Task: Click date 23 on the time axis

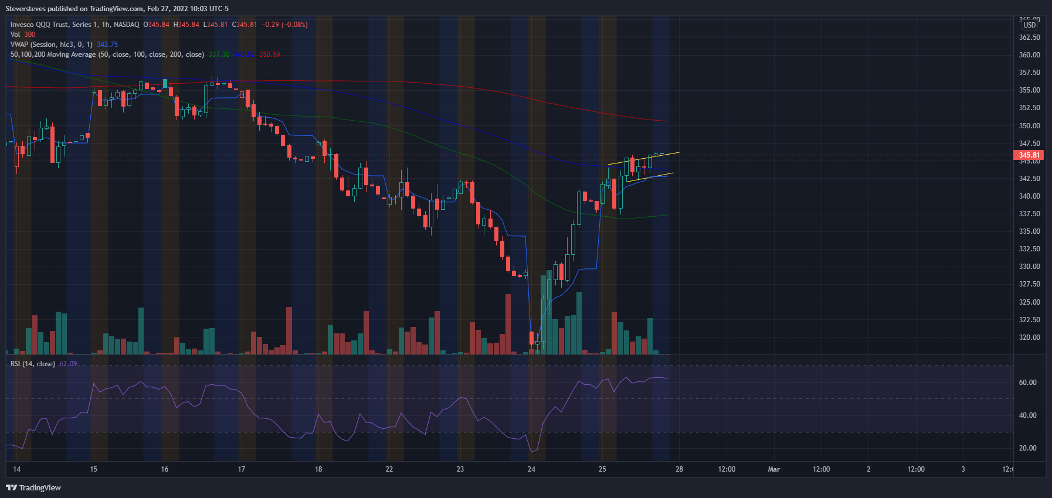Action: pos(460,469)
